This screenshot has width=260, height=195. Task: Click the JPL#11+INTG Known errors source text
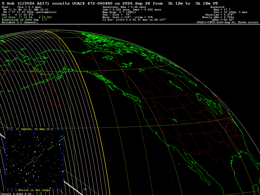point(227,22)
